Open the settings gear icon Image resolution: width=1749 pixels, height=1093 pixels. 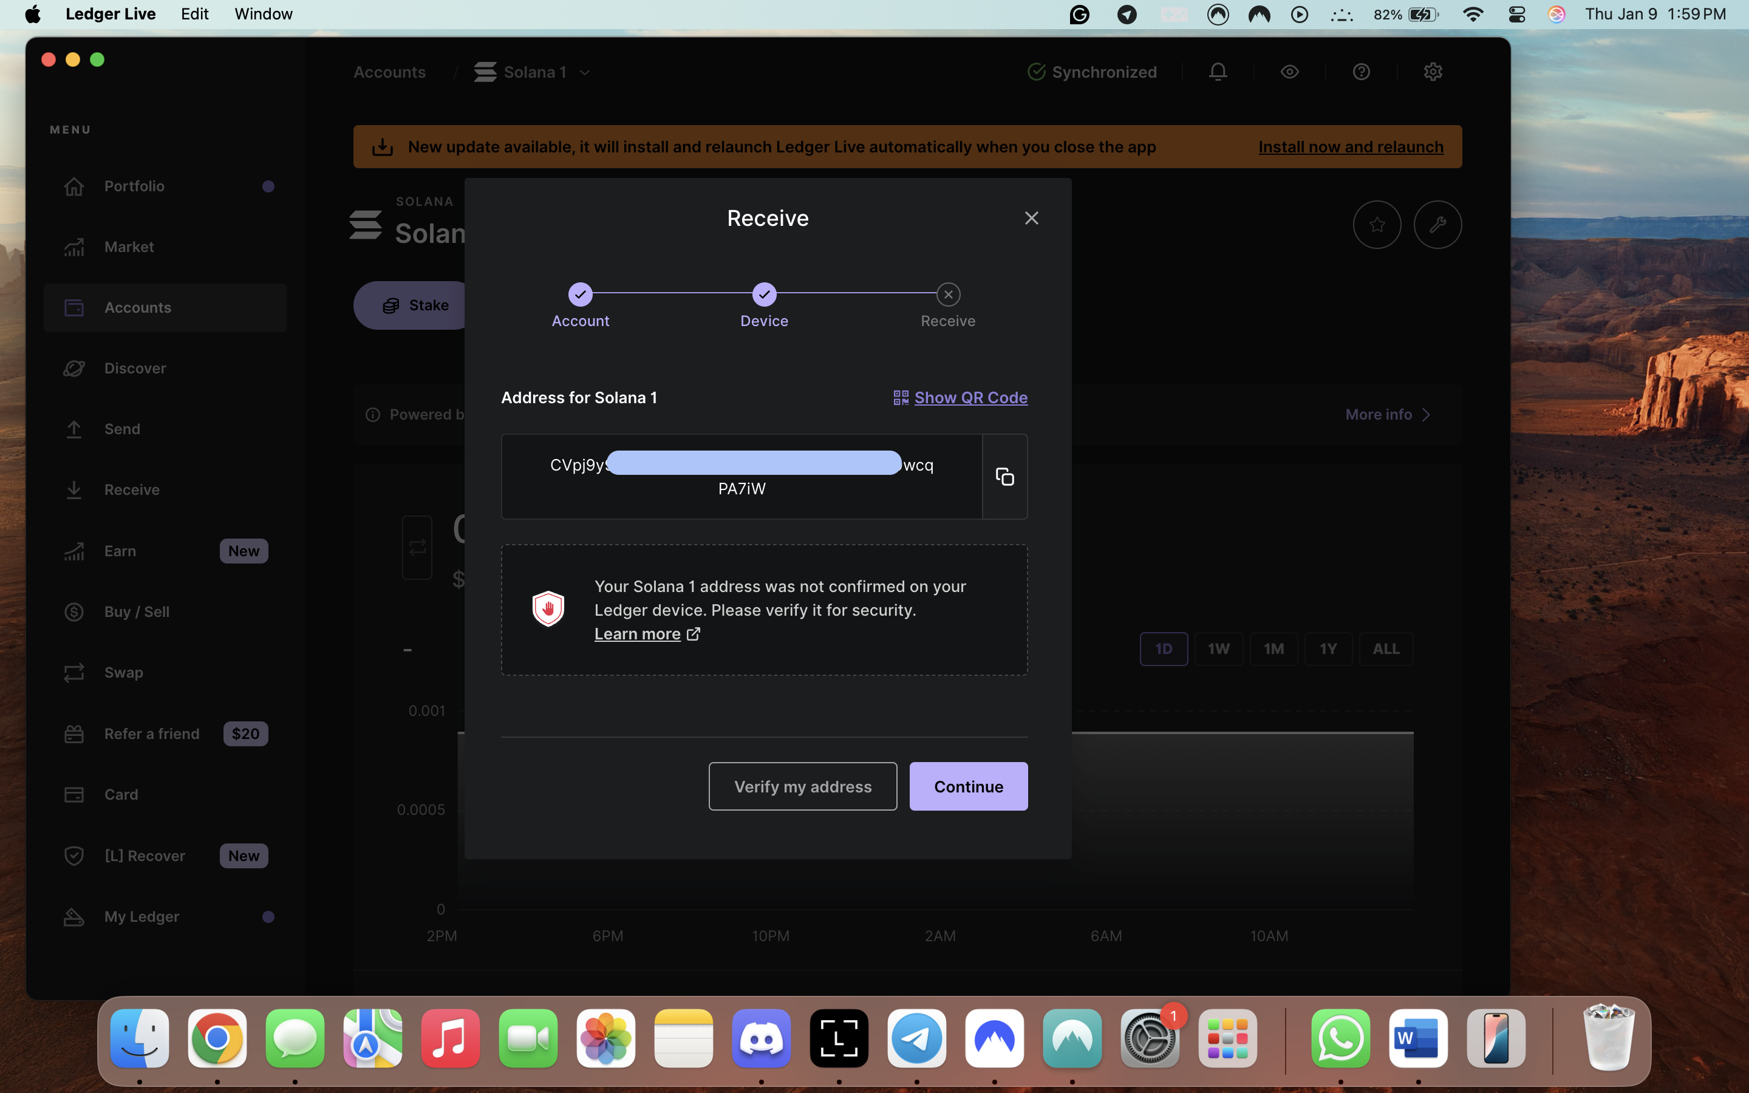(1433, 72)
